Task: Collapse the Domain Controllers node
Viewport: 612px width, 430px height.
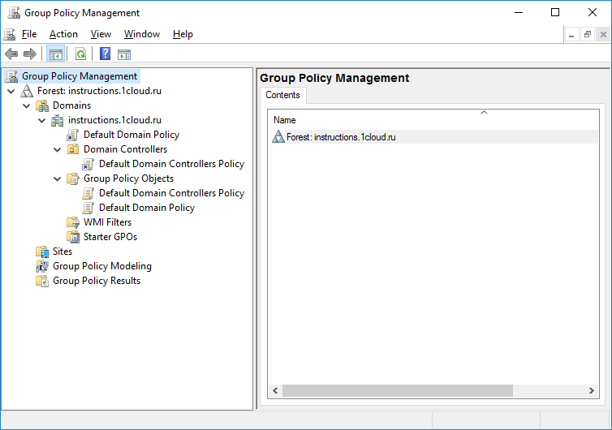Action: tap(57, 149)
